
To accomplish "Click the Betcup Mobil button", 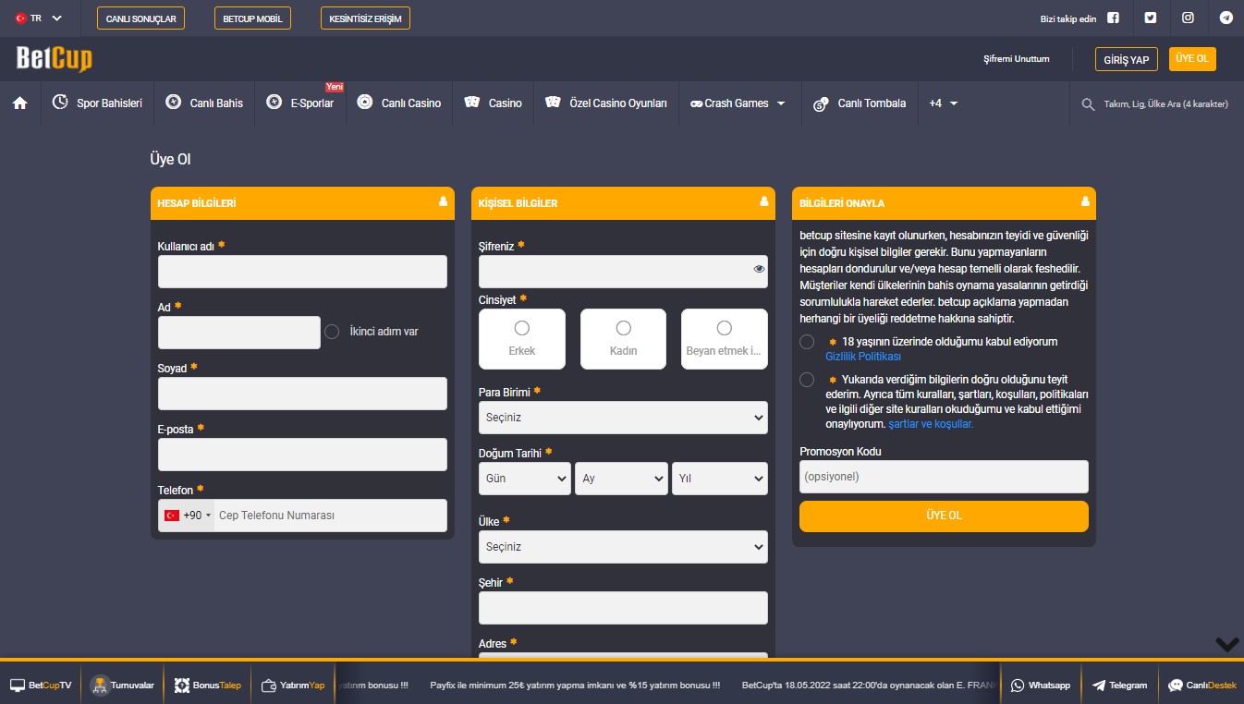I will point(252,18).
